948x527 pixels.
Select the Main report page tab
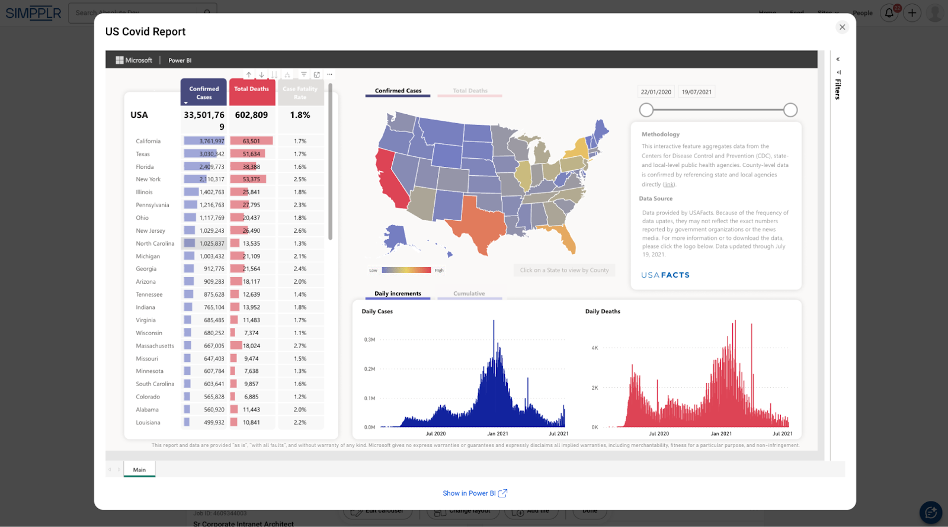pos(139,470)
